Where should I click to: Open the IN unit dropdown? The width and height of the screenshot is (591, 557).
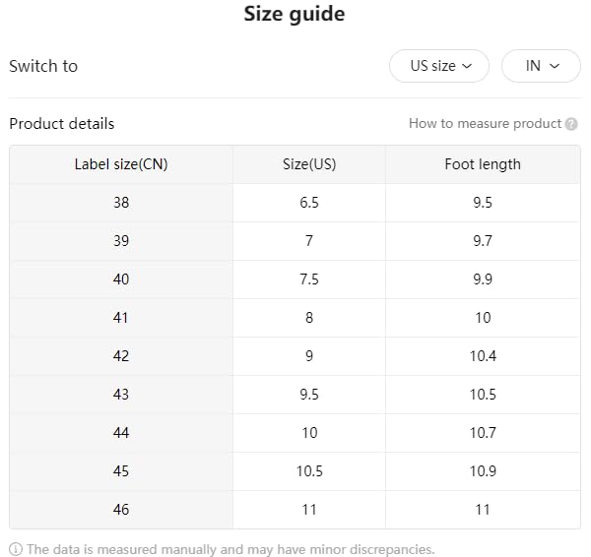541,66
